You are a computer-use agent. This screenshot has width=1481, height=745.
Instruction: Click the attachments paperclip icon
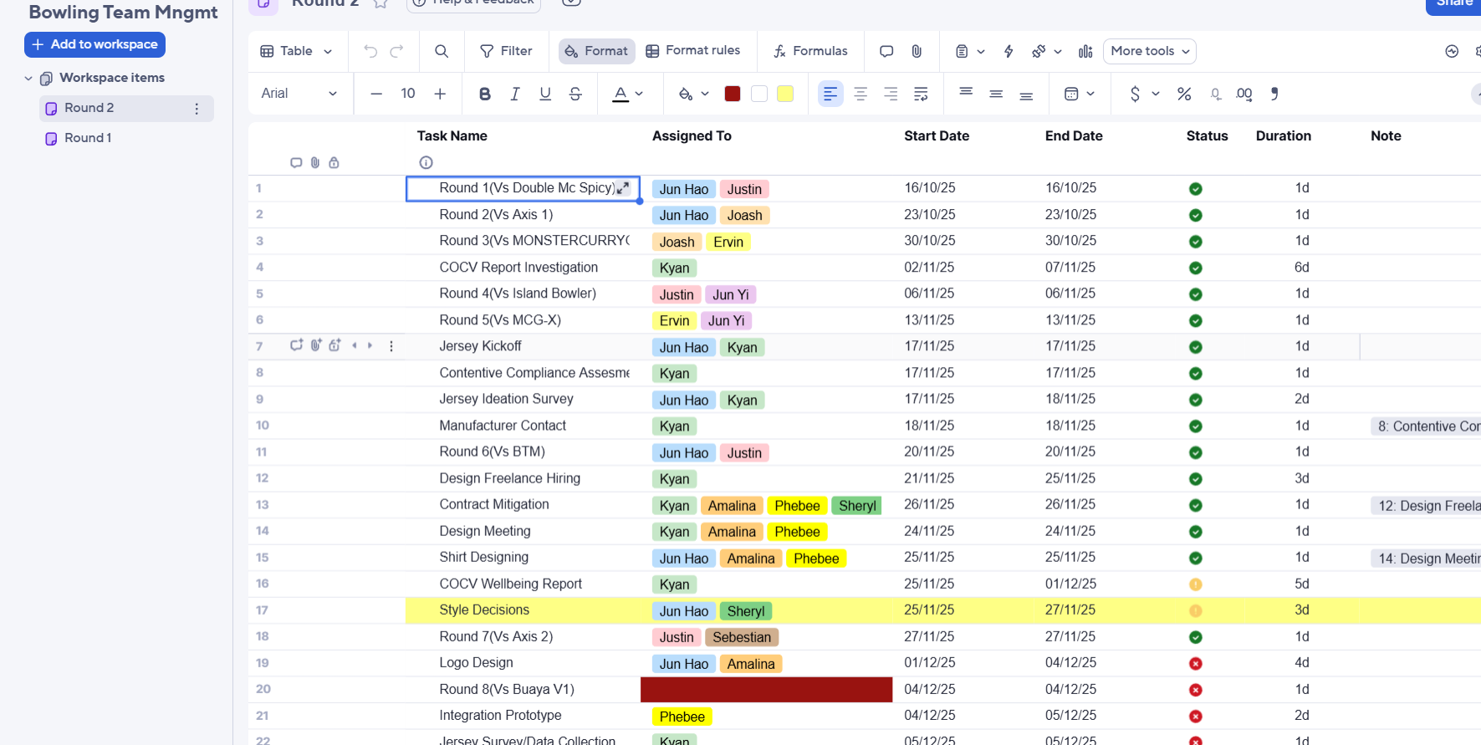[917, 51]
